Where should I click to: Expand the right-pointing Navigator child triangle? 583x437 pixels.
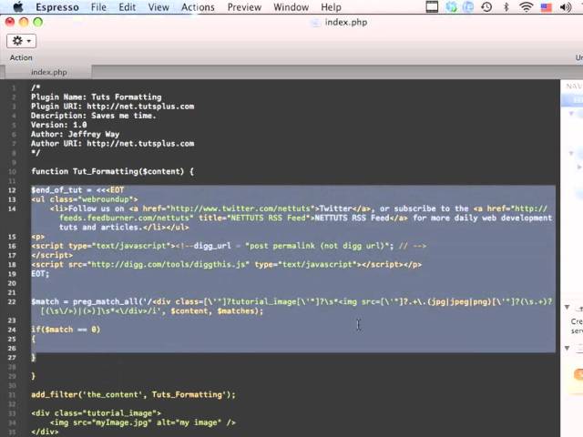(x=578, y=167)
